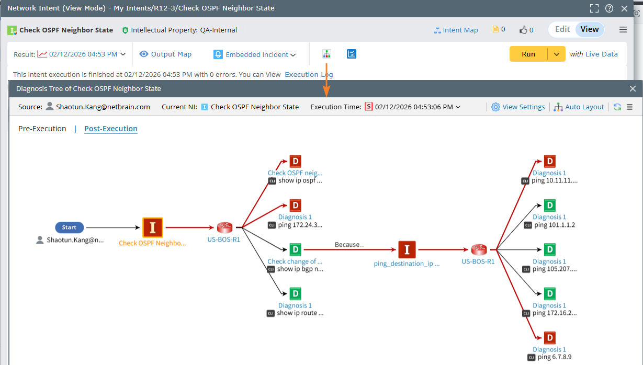Viewport: 643px width, 365px height.
Task: Switch to View mode
Action: coord(590,29)
